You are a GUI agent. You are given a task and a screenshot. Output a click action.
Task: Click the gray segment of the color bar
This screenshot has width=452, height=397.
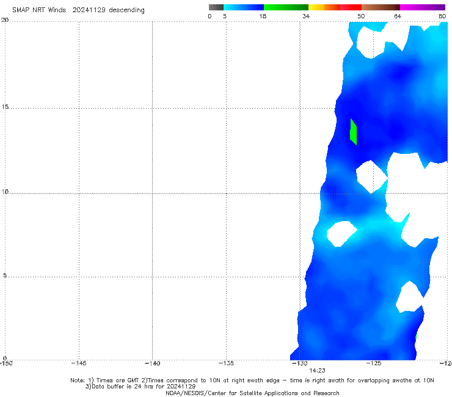click(x=216, y=7)
